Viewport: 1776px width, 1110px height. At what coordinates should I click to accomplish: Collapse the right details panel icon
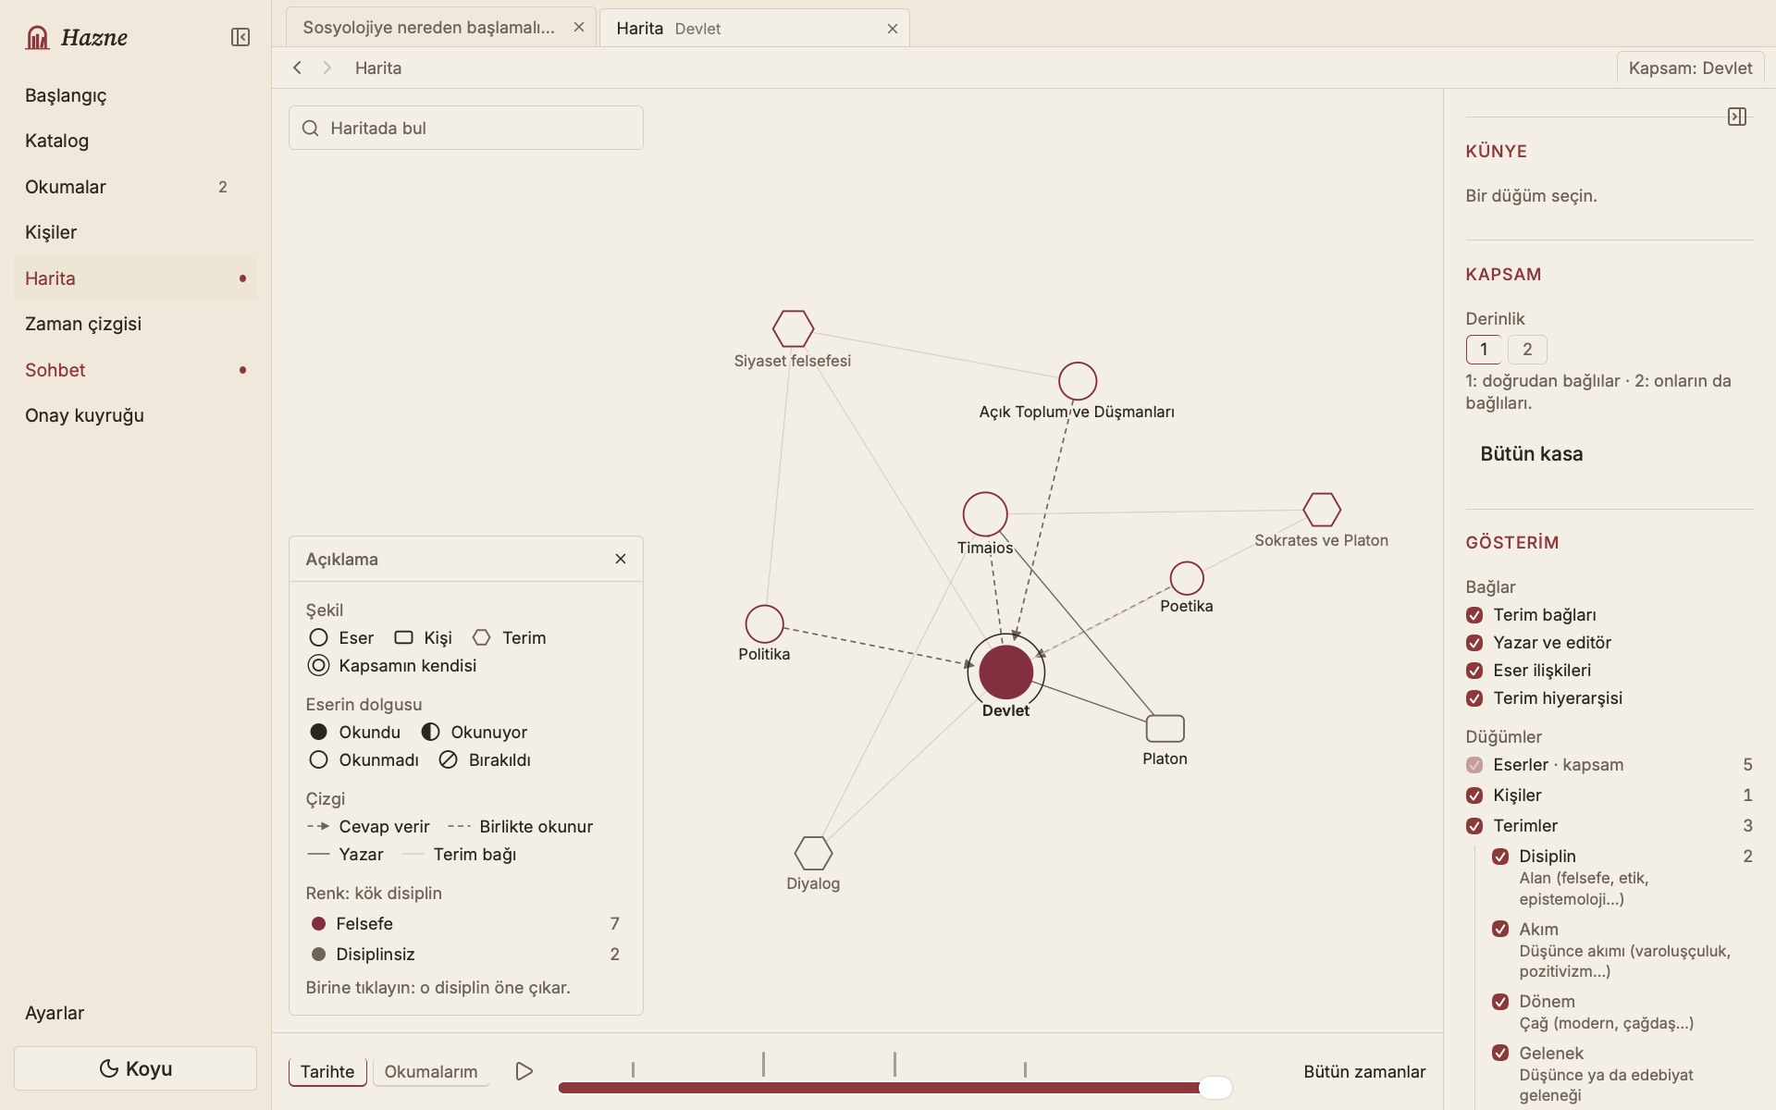pos(1737,117)
